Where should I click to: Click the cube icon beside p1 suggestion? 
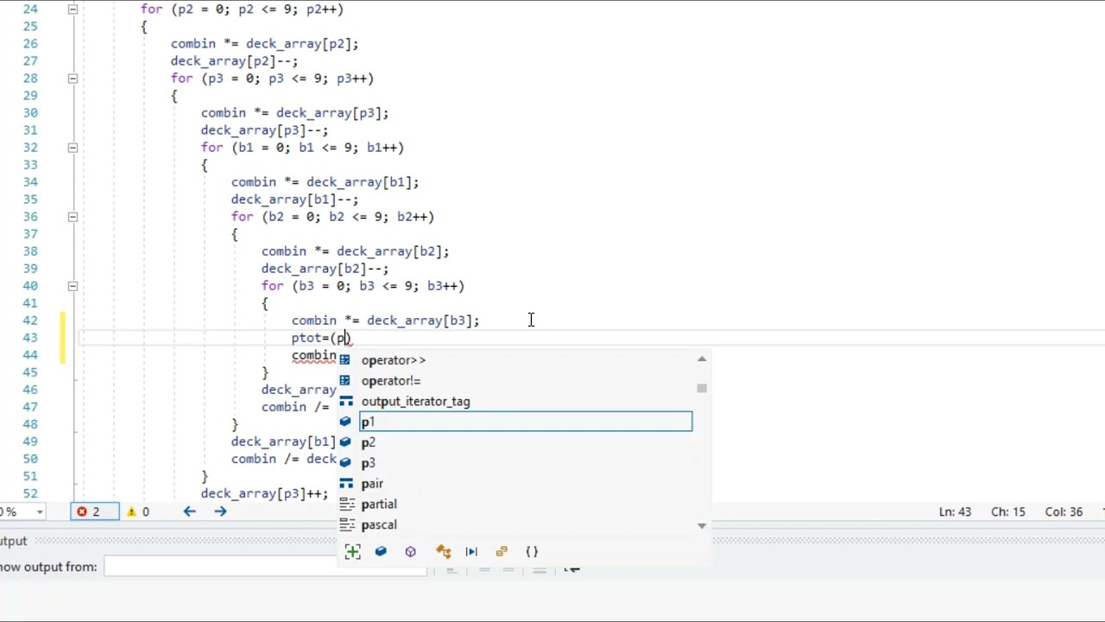[345, 422]
